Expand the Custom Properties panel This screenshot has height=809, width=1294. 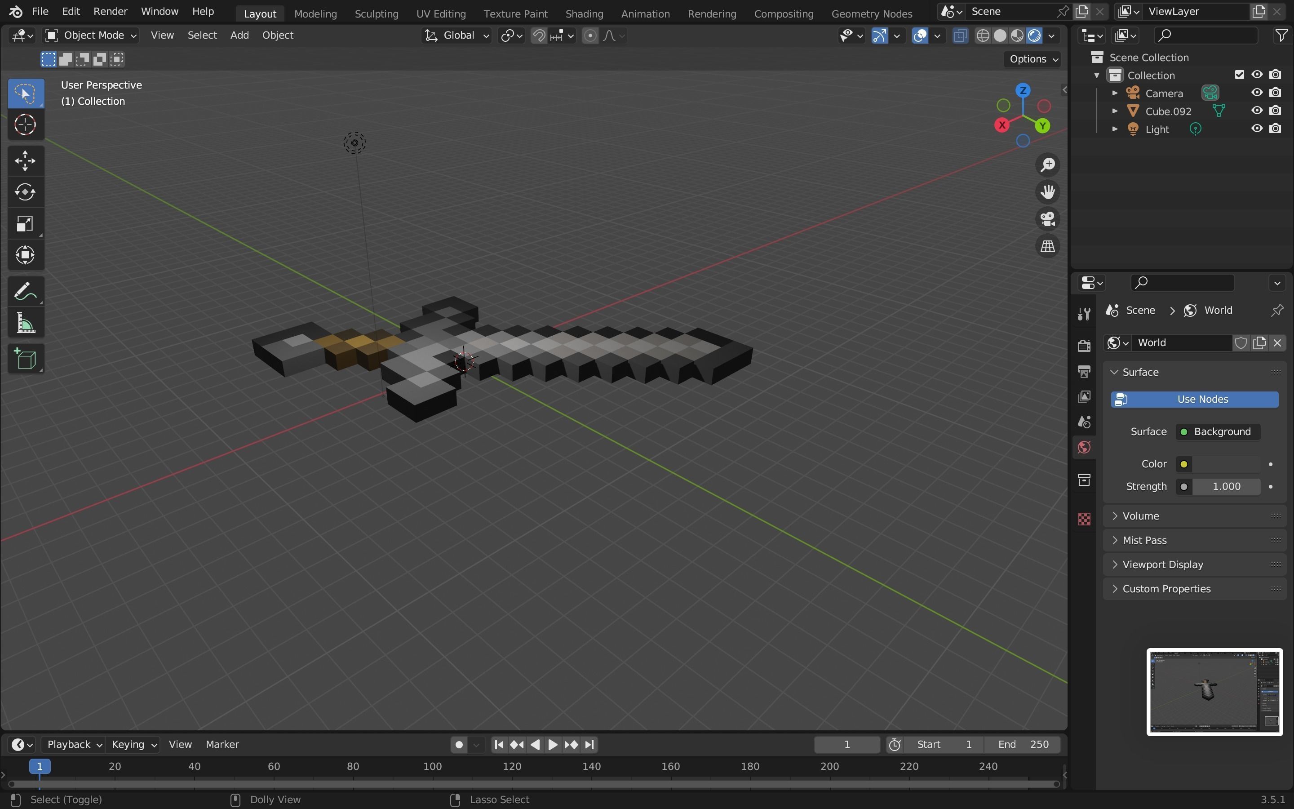point(1195,589)
